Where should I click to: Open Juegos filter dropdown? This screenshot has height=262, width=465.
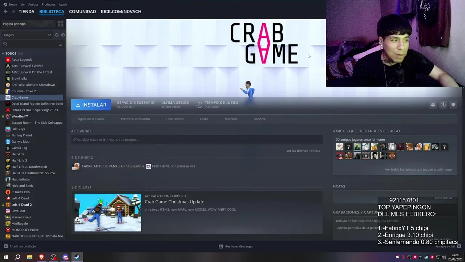[27, 35]
